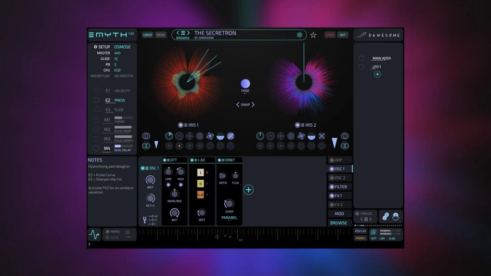491x276 pixels.
Task: Select the vertical stripes transformer in Iris 1
Action: (x=200, y=136)
